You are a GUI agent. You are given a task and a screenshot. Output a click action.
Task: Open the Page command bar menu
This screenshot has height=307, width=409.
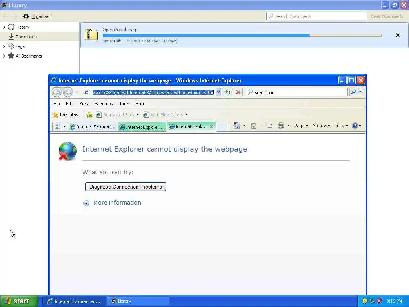pos(301,126)
